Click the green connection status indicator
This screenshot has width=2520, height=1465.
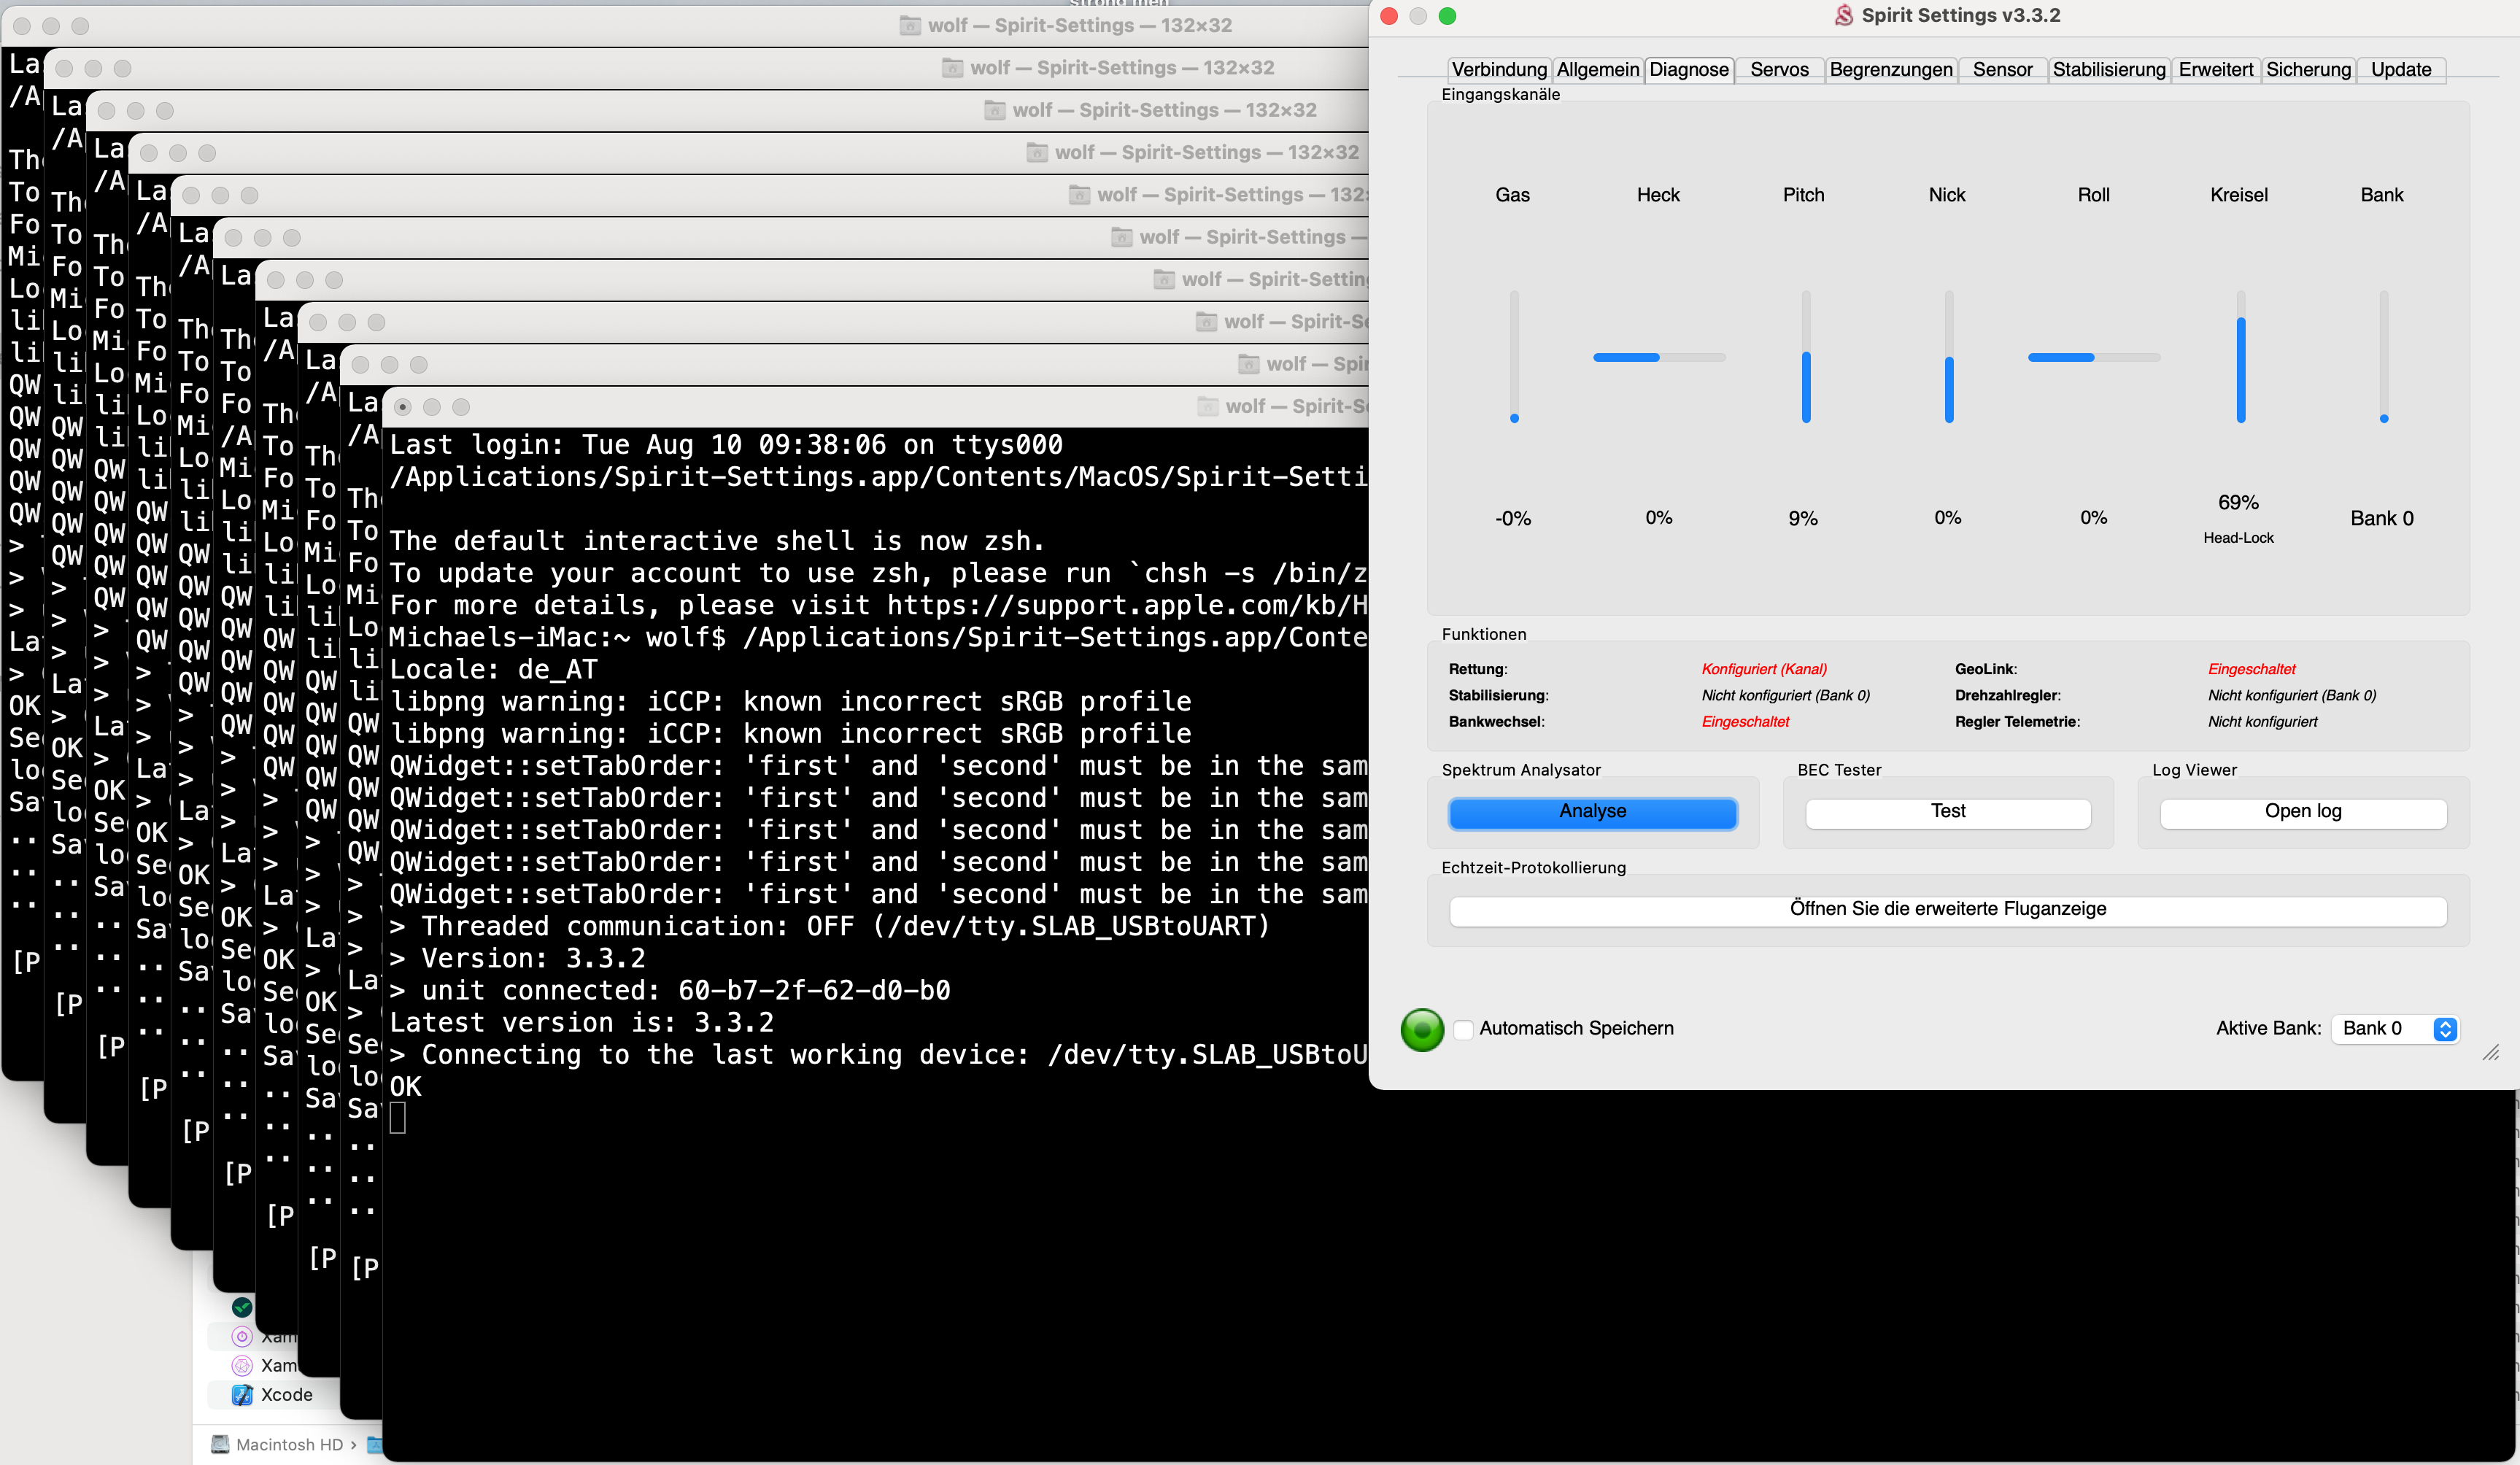point(1422,1029)
